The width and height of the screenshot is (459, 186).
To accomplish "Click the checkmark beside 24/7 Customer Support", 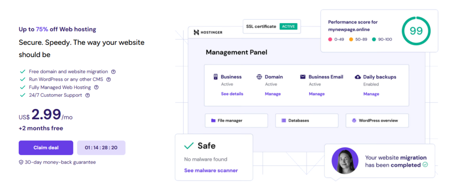I will point(22,95).
